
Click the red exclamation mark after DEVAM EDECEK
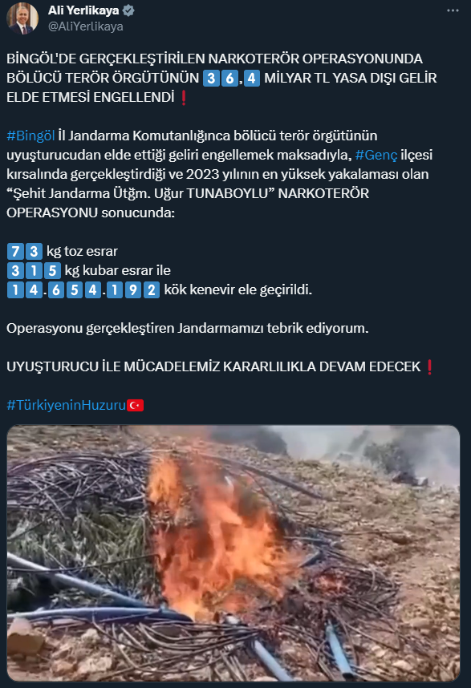(x=430, y=366)
